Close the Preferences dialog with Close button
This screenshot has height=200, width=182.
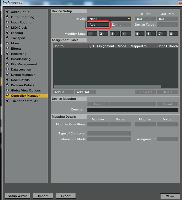[x=170, y=196]
